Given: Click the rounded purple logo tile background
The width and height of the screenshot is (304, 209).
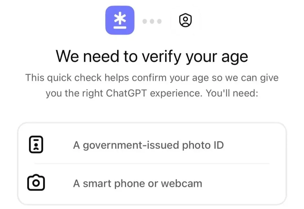Looking at the screenshot, I should click(120, 21).
